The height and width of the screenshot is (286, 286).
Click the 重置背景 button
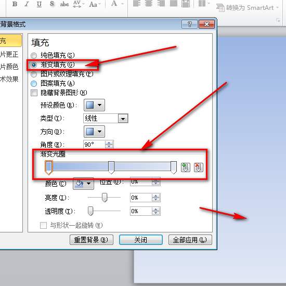click(x=92, y=240)
